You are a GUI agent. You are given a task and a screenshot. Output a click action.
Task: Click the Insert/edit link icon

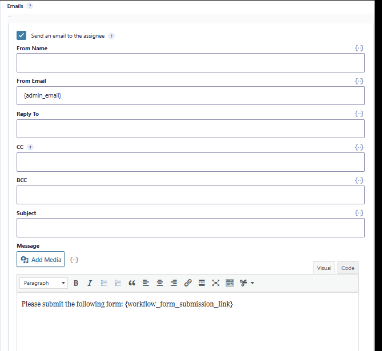[188, 283]
